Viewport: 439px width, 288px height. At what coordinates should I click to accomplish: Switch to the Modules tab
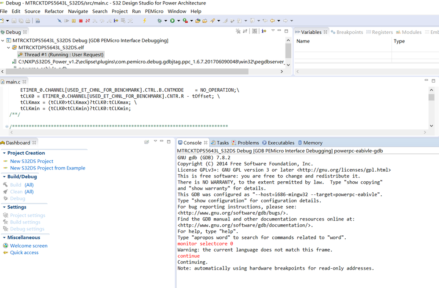409,32
